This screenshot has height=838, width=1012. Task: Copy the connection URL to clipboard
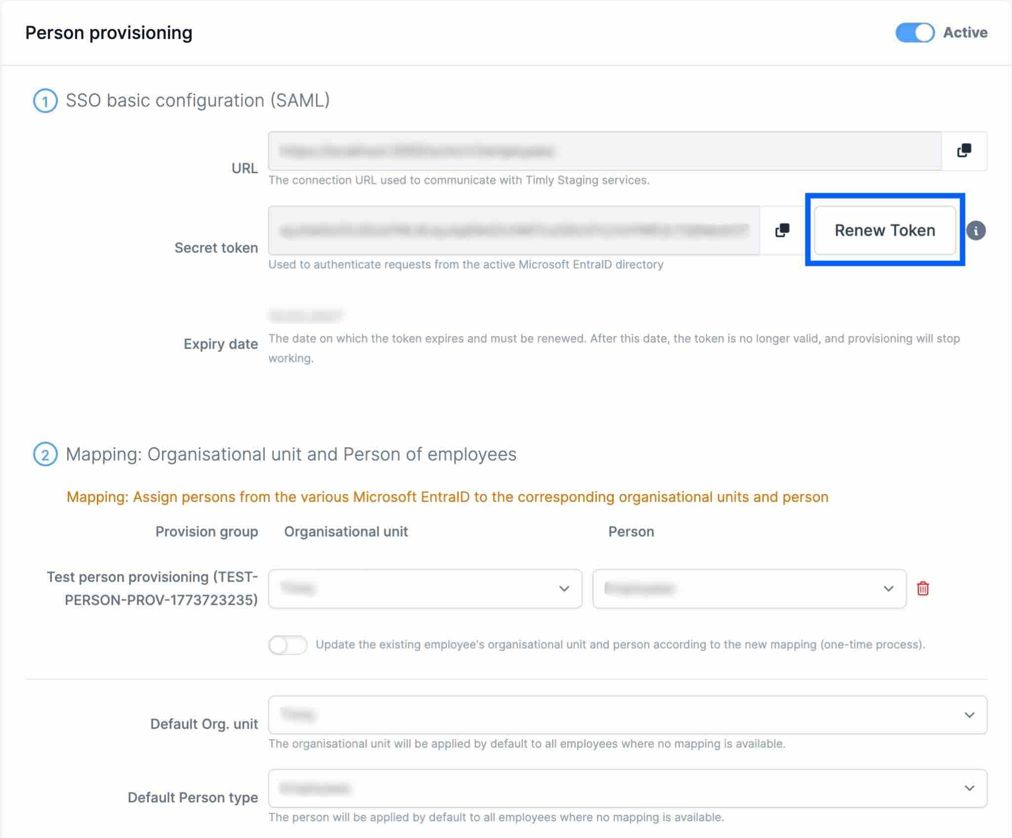click(964, 151)
